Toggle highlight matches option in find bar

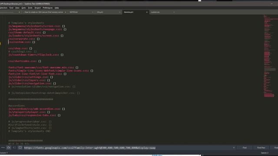point(20,147)
